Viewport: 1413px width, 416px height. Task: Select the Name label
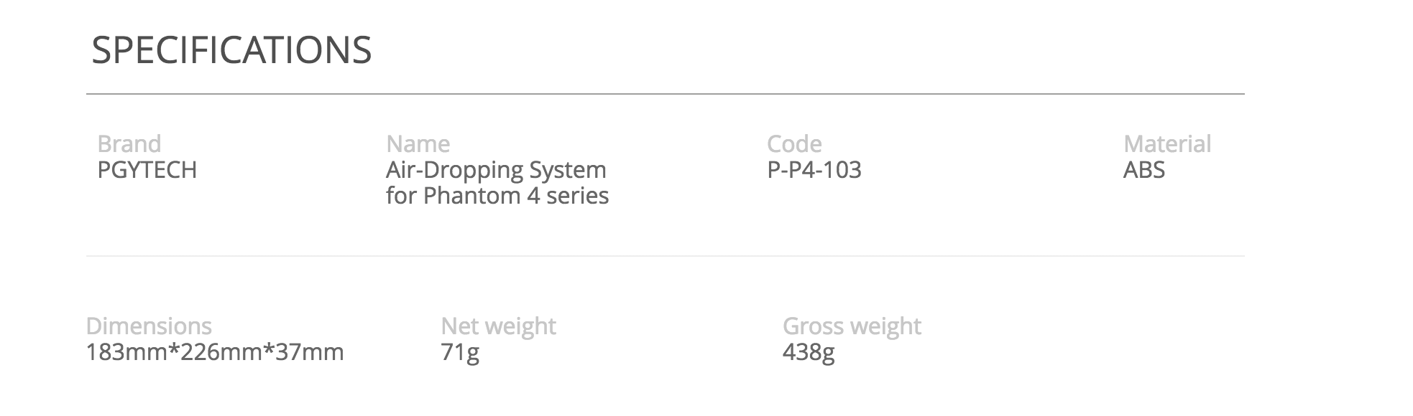pos(418,143)
